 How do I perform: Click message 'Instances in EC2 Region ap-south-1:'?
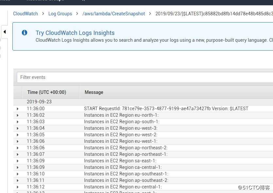click(122, 122)
